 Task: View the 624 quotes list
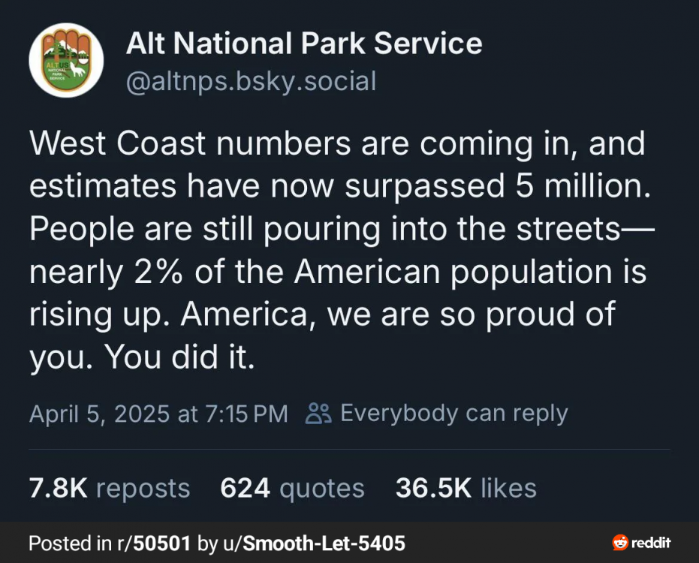293,488
